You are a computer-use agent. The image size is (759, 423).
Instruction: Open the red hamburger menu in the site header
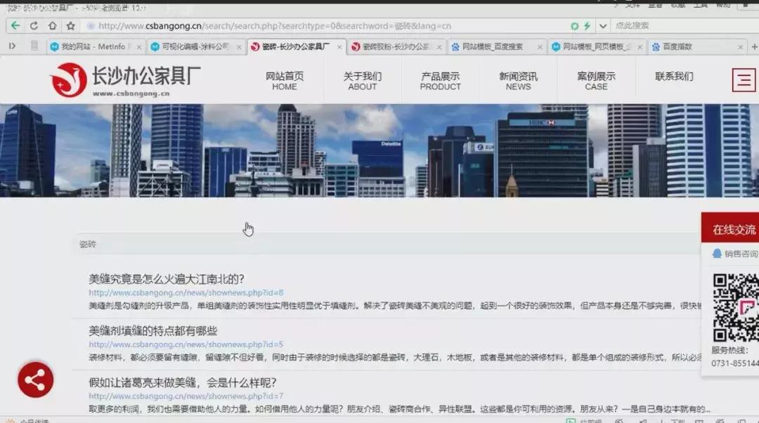click(744, 80)
